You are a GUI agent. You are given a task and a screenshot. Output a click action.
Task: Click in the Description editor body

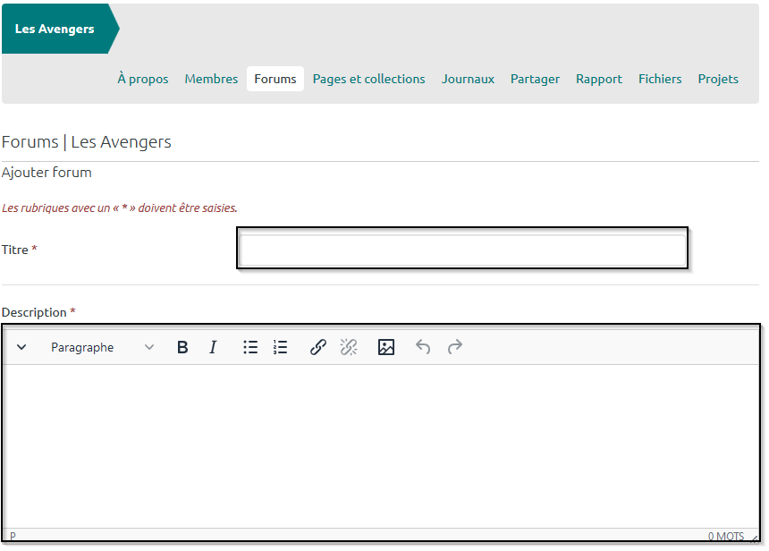(x=381, y=445)
